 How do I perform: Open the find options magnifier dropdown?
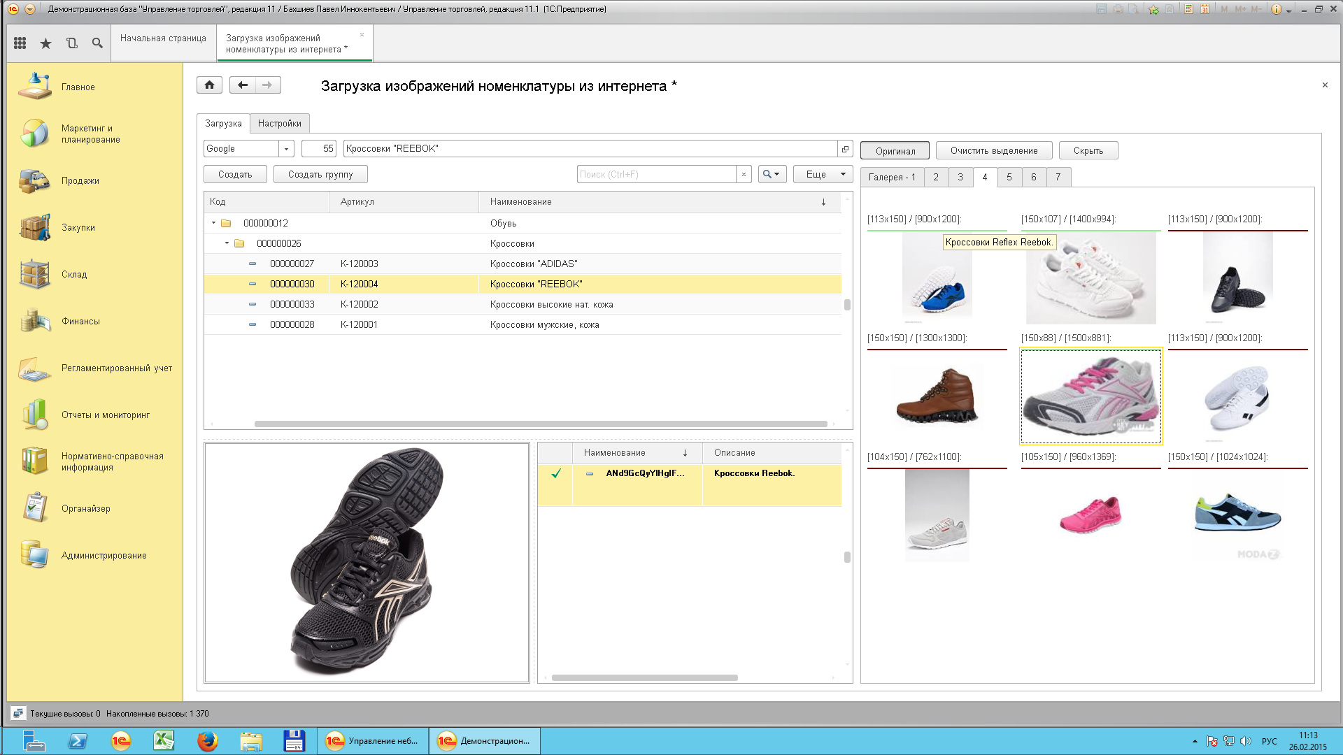[x=772, y=174]
